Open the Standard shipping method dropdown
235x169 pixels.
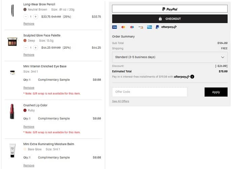170,57
